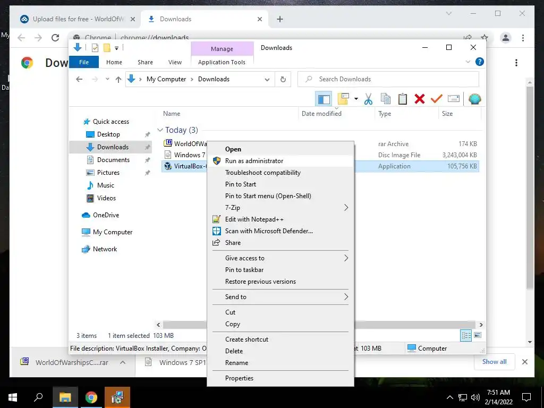The height and width of the screenshot is (408, 544).
Task: Open Music in the navigation pane
Action: (105, 185)
